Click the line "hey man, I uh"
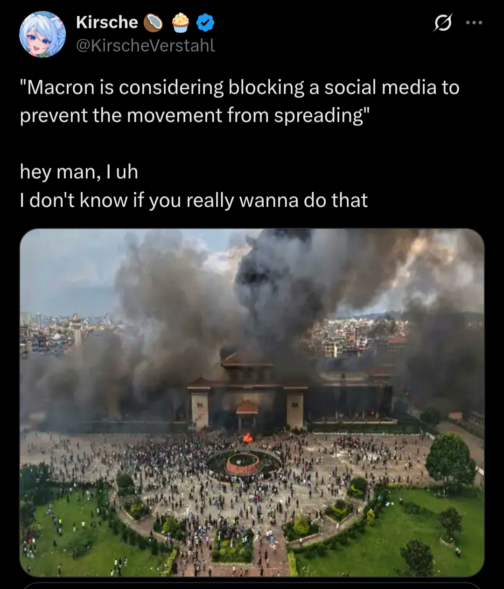 tap(79, 172)
